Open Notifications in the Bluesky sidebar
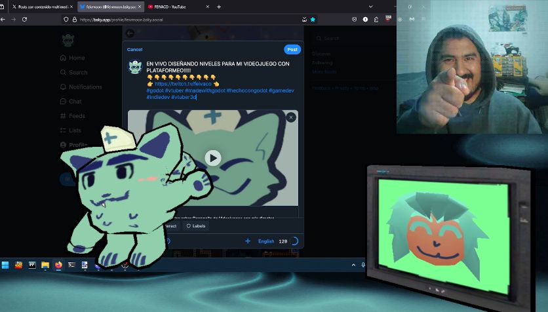The height and width of the screenshot is (312, 548). click(81, 87)
